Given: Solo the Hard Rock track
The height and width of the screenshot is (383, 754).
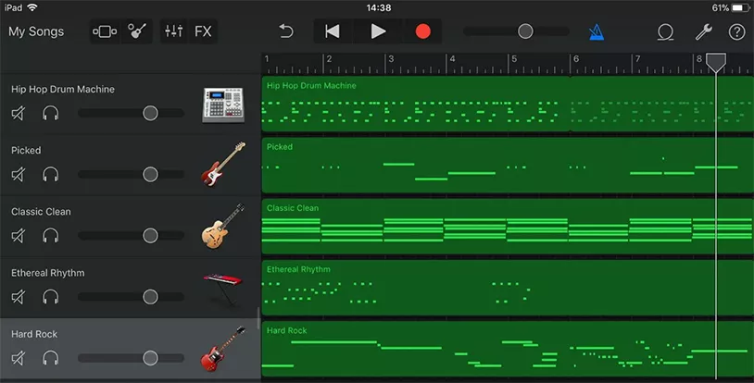Looking at the screenshot, I should click(51, 358).
